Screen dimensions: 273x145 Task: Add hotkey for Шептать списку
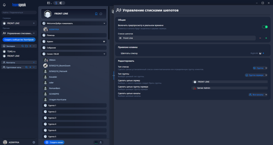pyautogui.click(x=263, y=53)
